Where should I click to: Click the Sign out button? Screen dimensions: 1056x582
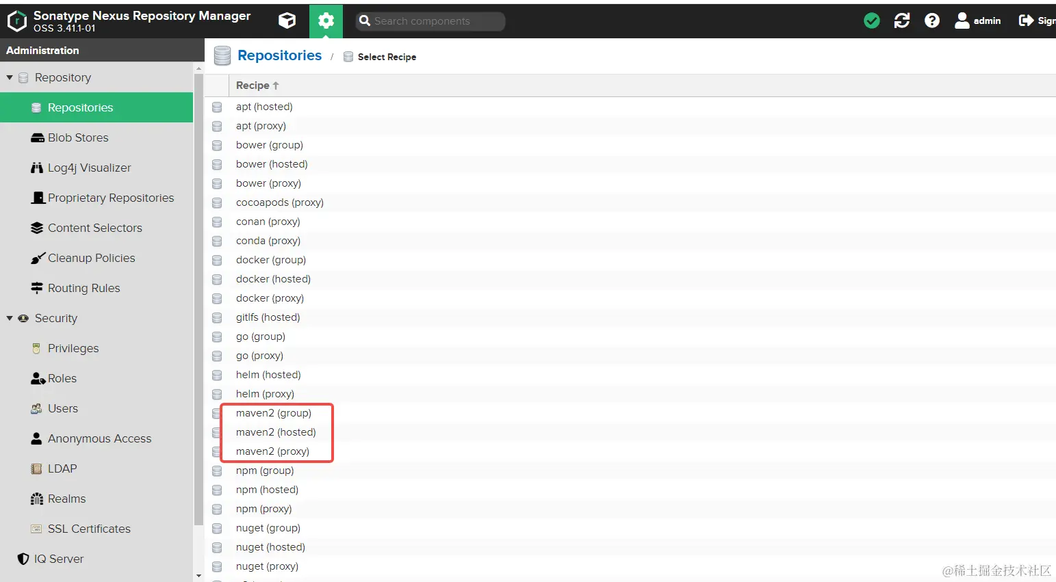point(1037,21)
